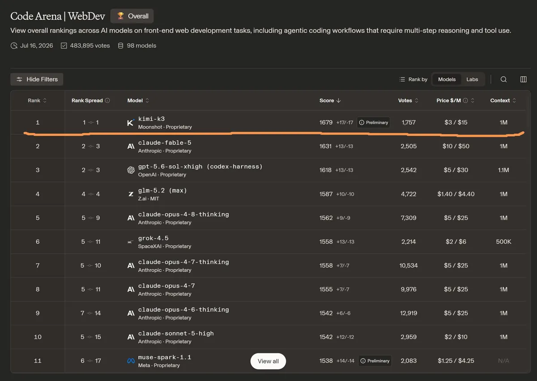This screenshot has width=537, height=381.
Task: Click the score 1679 for kimi-k3
Action: pos(326,122)
